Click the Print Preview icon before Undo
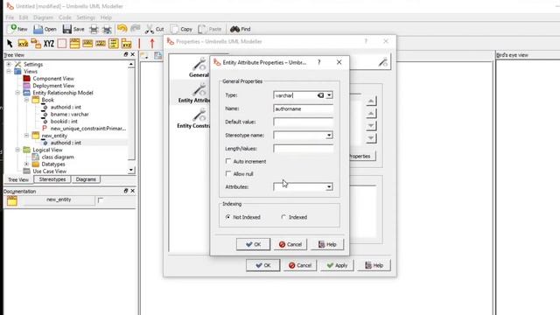 [107, 29]
